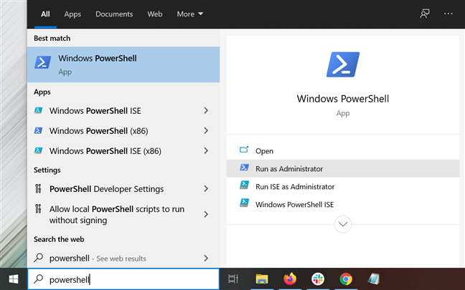Expand Windows PowerShell (x86) options chevron
This screenshot has width=465, height=290.
tap(206, 130)
